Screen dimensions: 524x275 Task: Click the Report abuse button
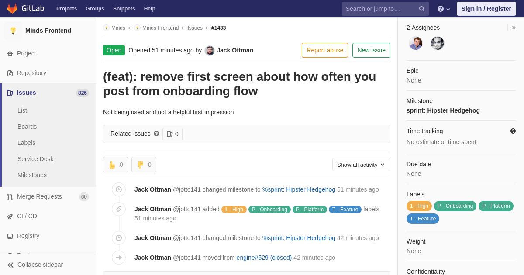pyautogui.click(x=325, y=50)
